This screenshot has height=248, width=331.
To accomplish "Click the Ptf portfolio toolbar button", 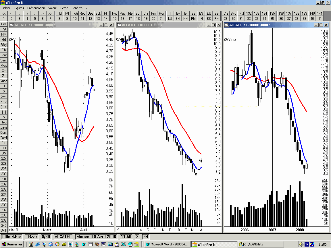I will 67,13.
